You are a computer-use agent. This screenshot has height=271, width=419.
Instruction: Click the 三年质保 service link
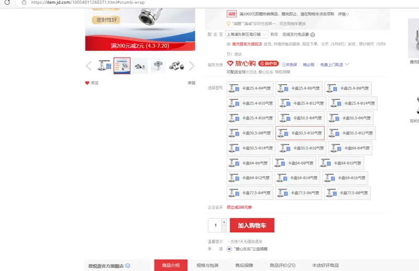[290, 65]
